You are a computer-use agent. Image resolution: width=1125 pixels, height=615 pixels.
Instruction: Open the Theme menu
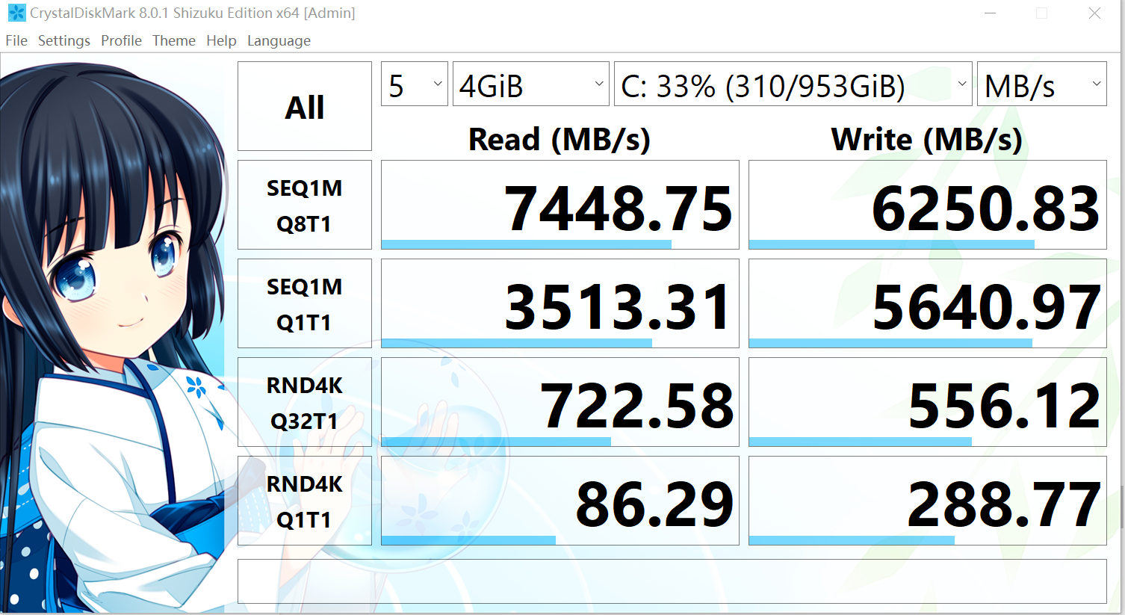tap(173, 40)
